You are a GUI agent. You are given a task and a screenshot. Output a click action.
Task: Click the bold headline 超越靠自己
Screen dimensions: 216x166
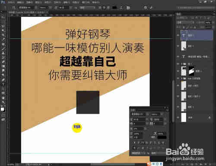point(88,61)
